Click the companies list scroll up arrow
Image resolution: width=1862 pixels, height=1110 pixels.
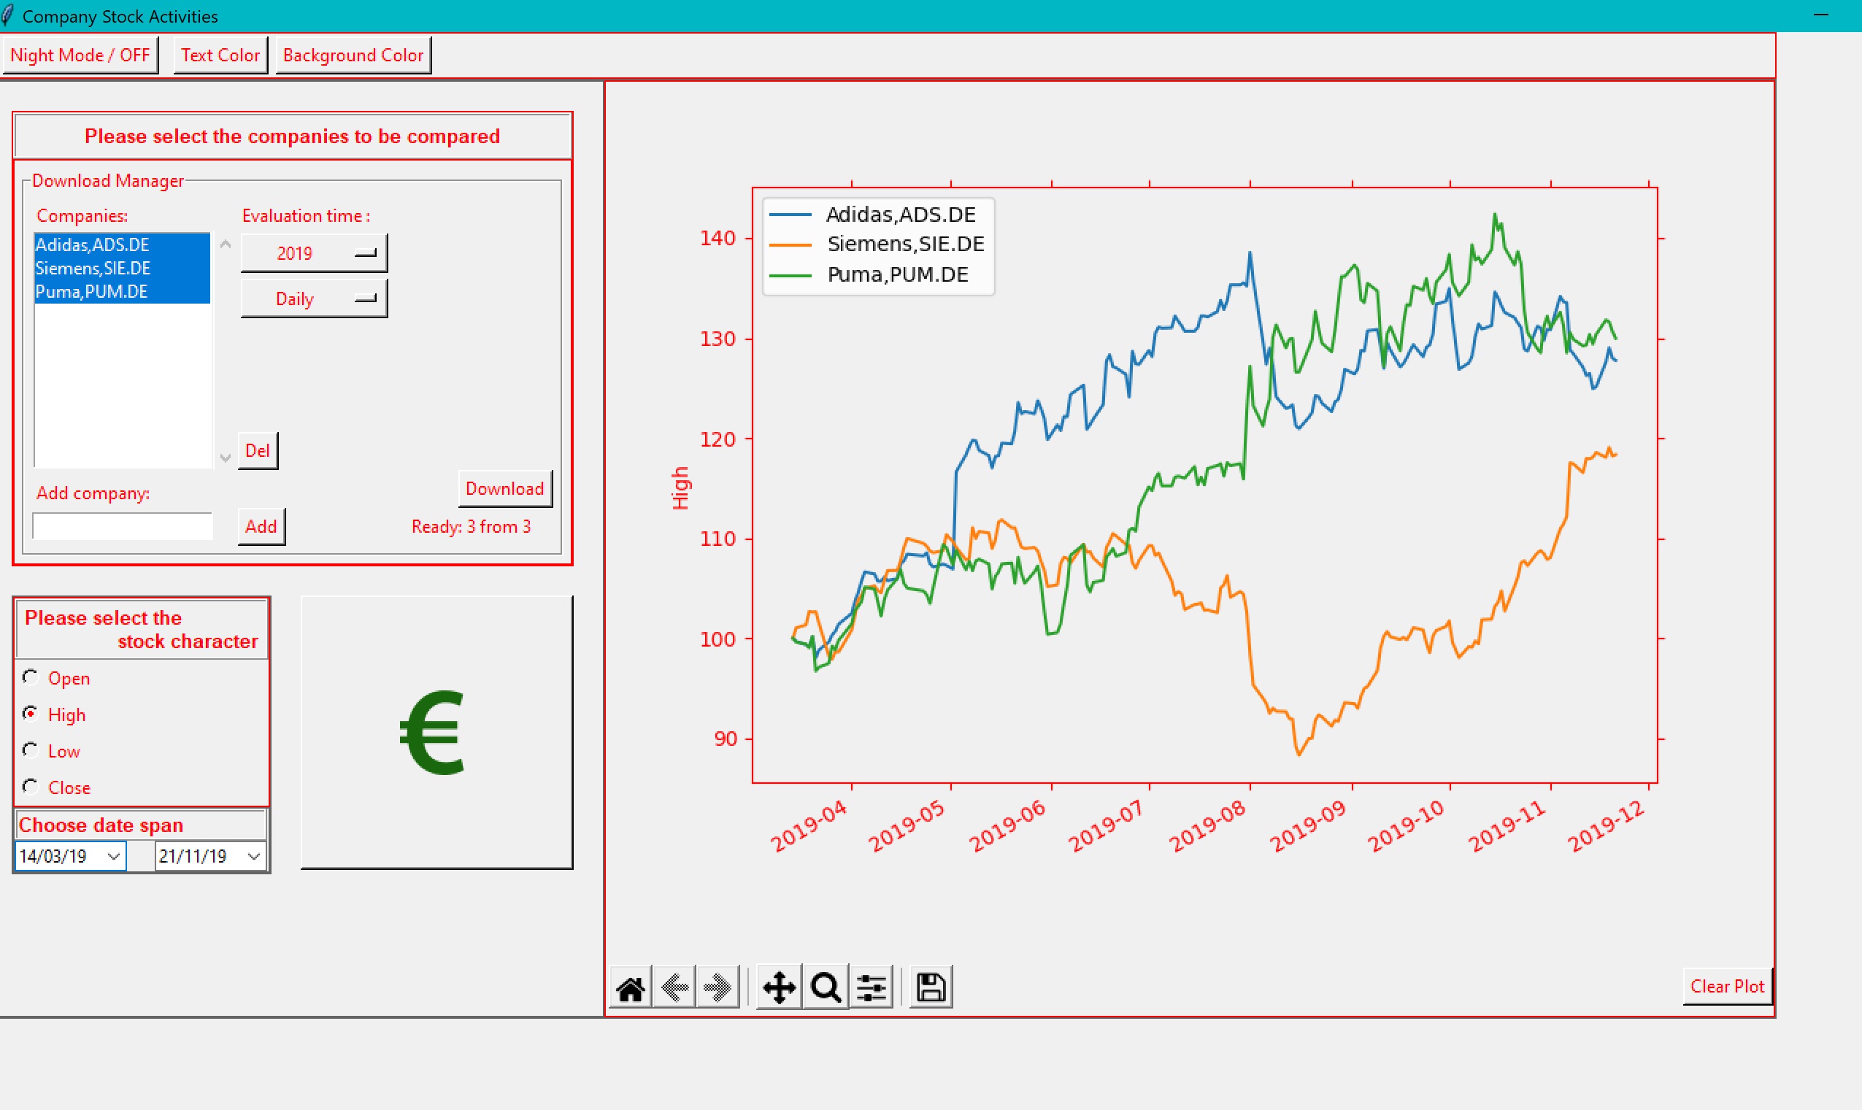(x=225, y=244)
